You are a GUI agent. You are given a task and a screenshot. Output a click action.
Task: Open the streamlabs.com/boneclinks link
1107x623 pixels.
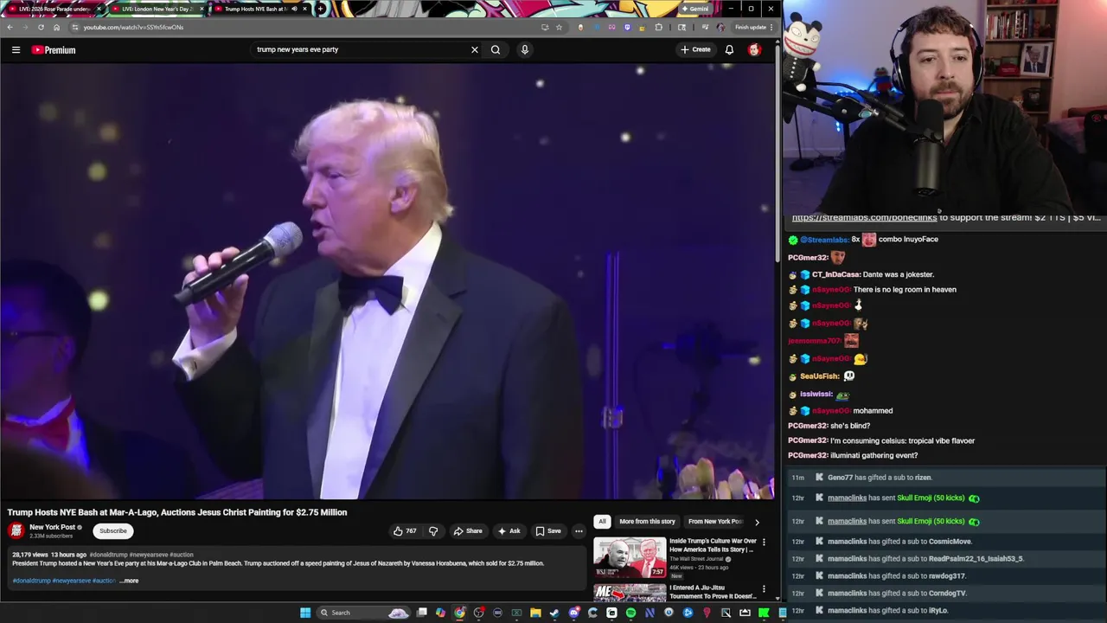coord(864,218)
